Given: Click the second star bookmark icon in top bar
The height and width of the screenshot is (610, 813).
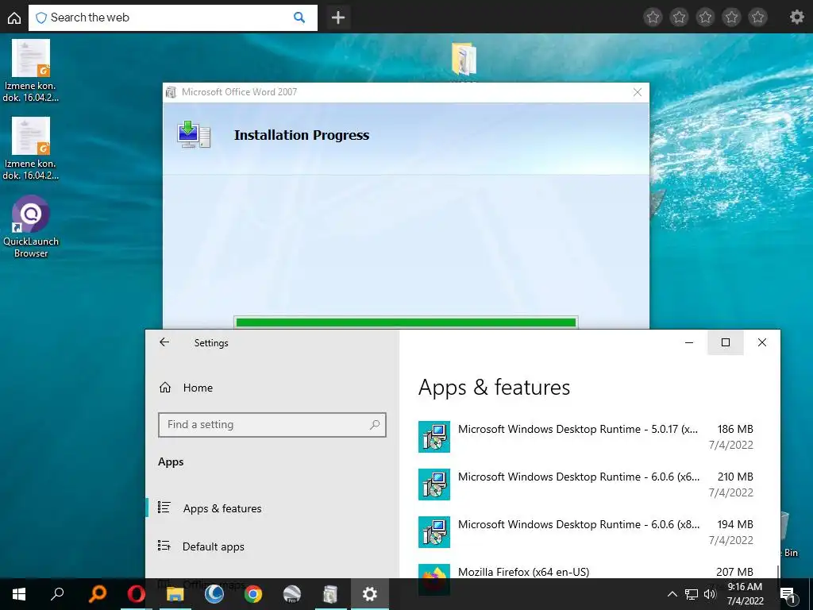Looking at the screenshot, I should tap(679, 17).
